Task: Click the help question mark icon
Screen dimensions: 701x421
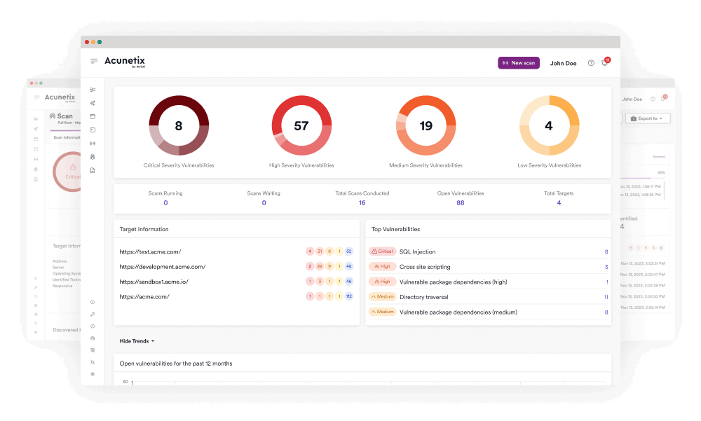Action: coord(591,63)
